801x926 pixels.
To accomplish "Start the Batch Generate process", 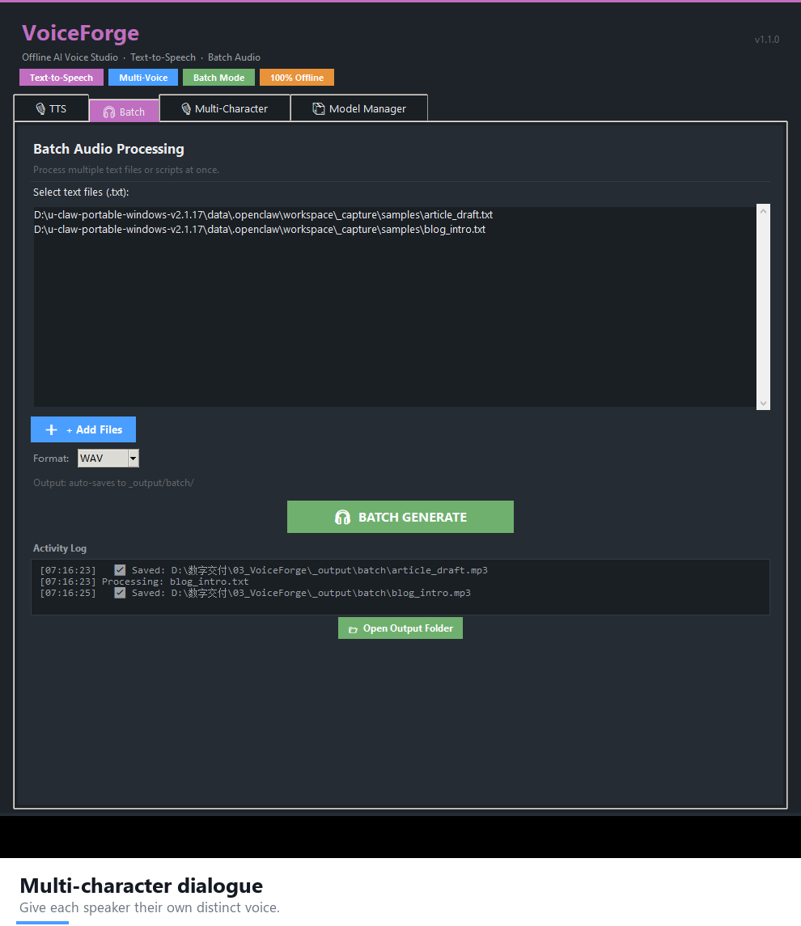I will pyautogui.click(x=400, y=517).
